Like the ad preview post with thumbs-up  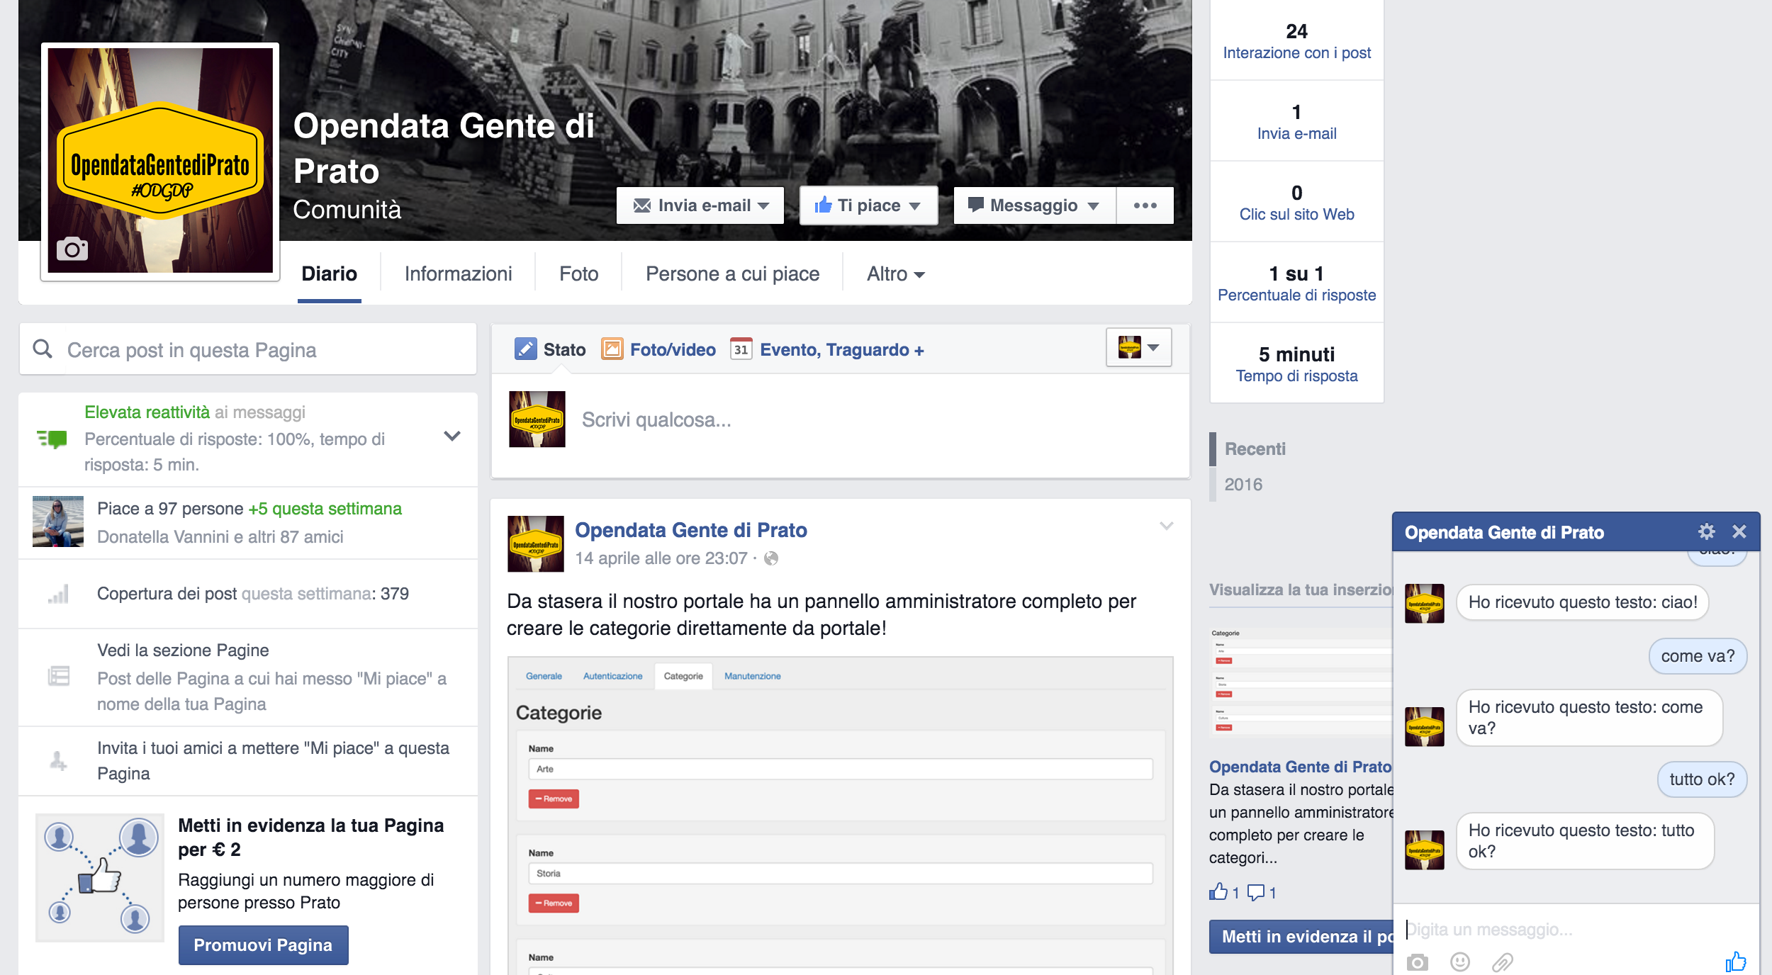pos(1218,892)
